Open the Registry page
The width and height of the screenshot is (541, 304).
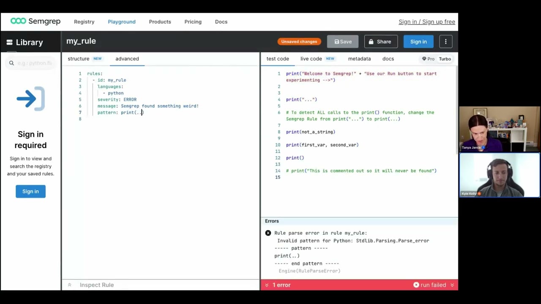(84, 22)
